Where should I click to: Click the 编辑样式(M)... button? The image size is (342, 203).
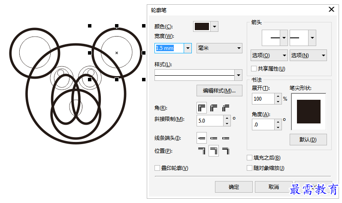click(219, 90)
